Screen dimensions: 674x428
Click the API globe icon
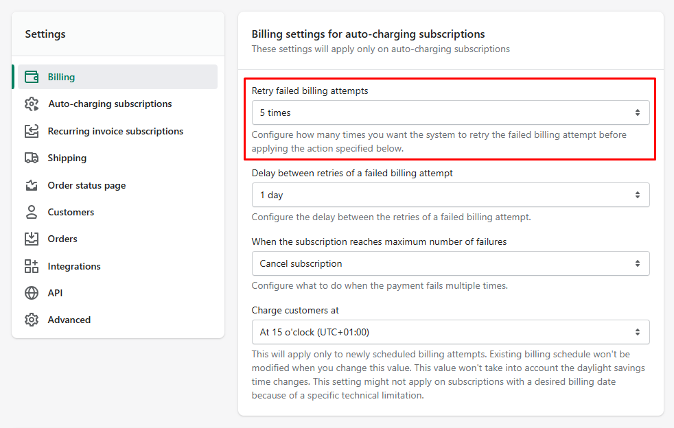(x=32, y=293)
